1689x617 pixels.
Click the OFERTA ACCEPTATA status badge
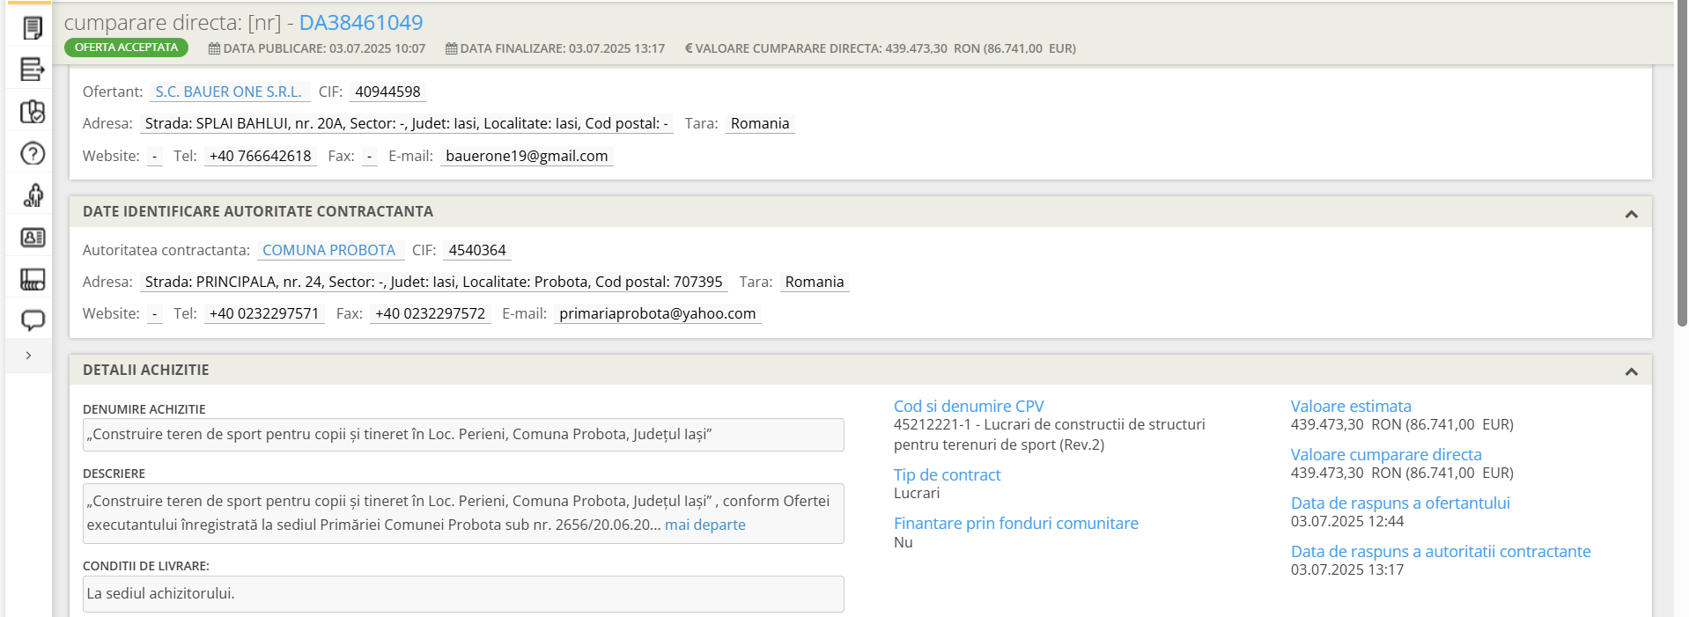(126, 48)
